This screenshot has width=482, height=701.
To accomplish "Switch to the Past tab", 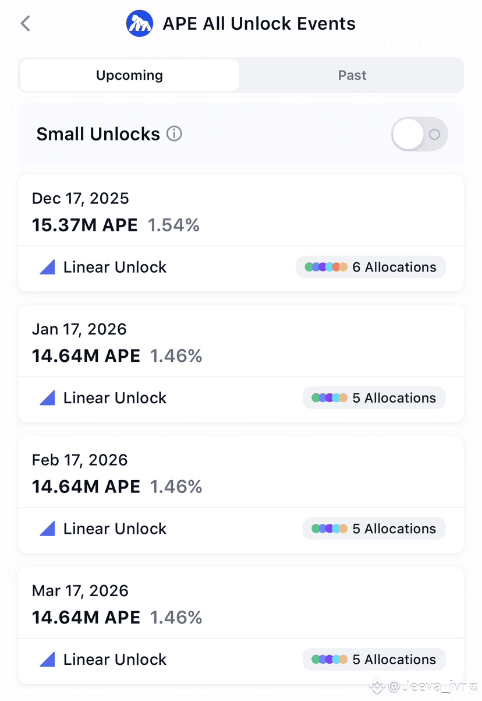I will point(352,75).
